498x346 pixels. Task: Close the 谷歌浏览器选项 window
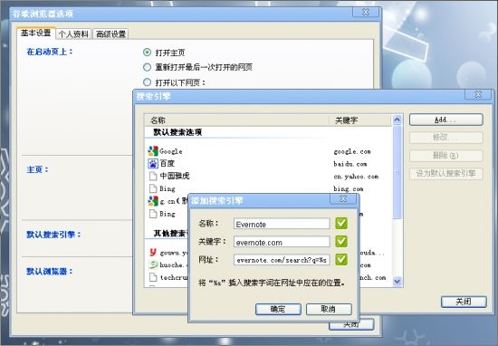coord(366,12)
